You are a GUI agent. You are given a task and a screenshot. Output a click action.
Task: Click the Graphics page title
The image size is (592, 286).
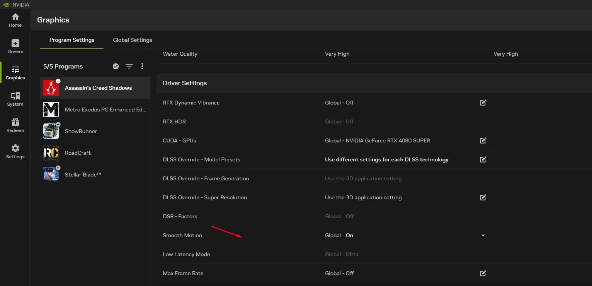click(53, 20)
